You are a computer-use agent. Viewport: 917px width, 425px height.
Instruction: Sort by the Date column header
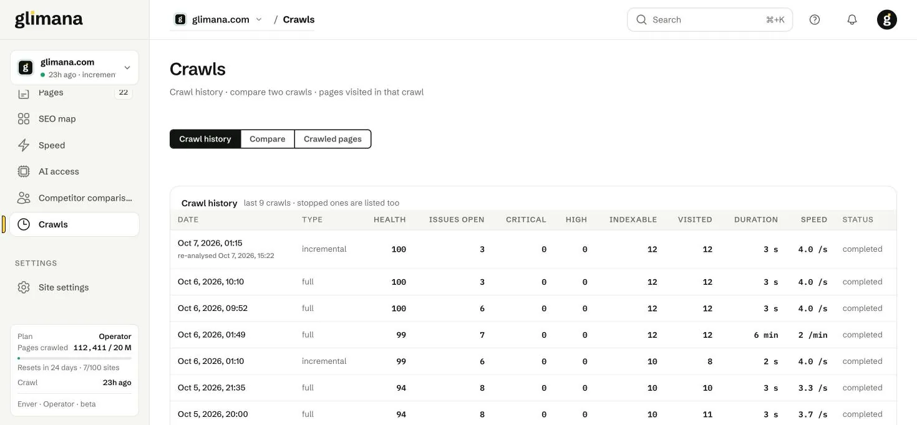coord(188,219)
